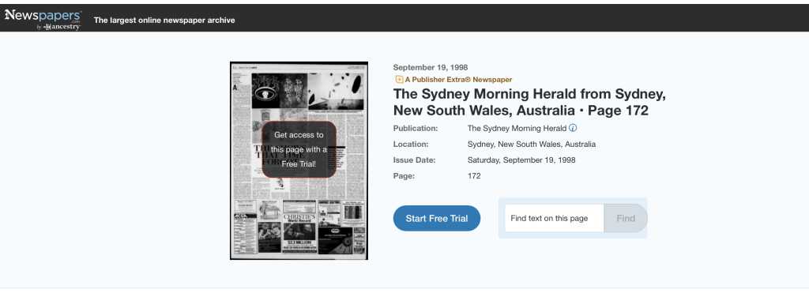Click the 'Get access to this page' overlay
The height and width of the screenshot is (293, 809).
(x=299, y=149)
